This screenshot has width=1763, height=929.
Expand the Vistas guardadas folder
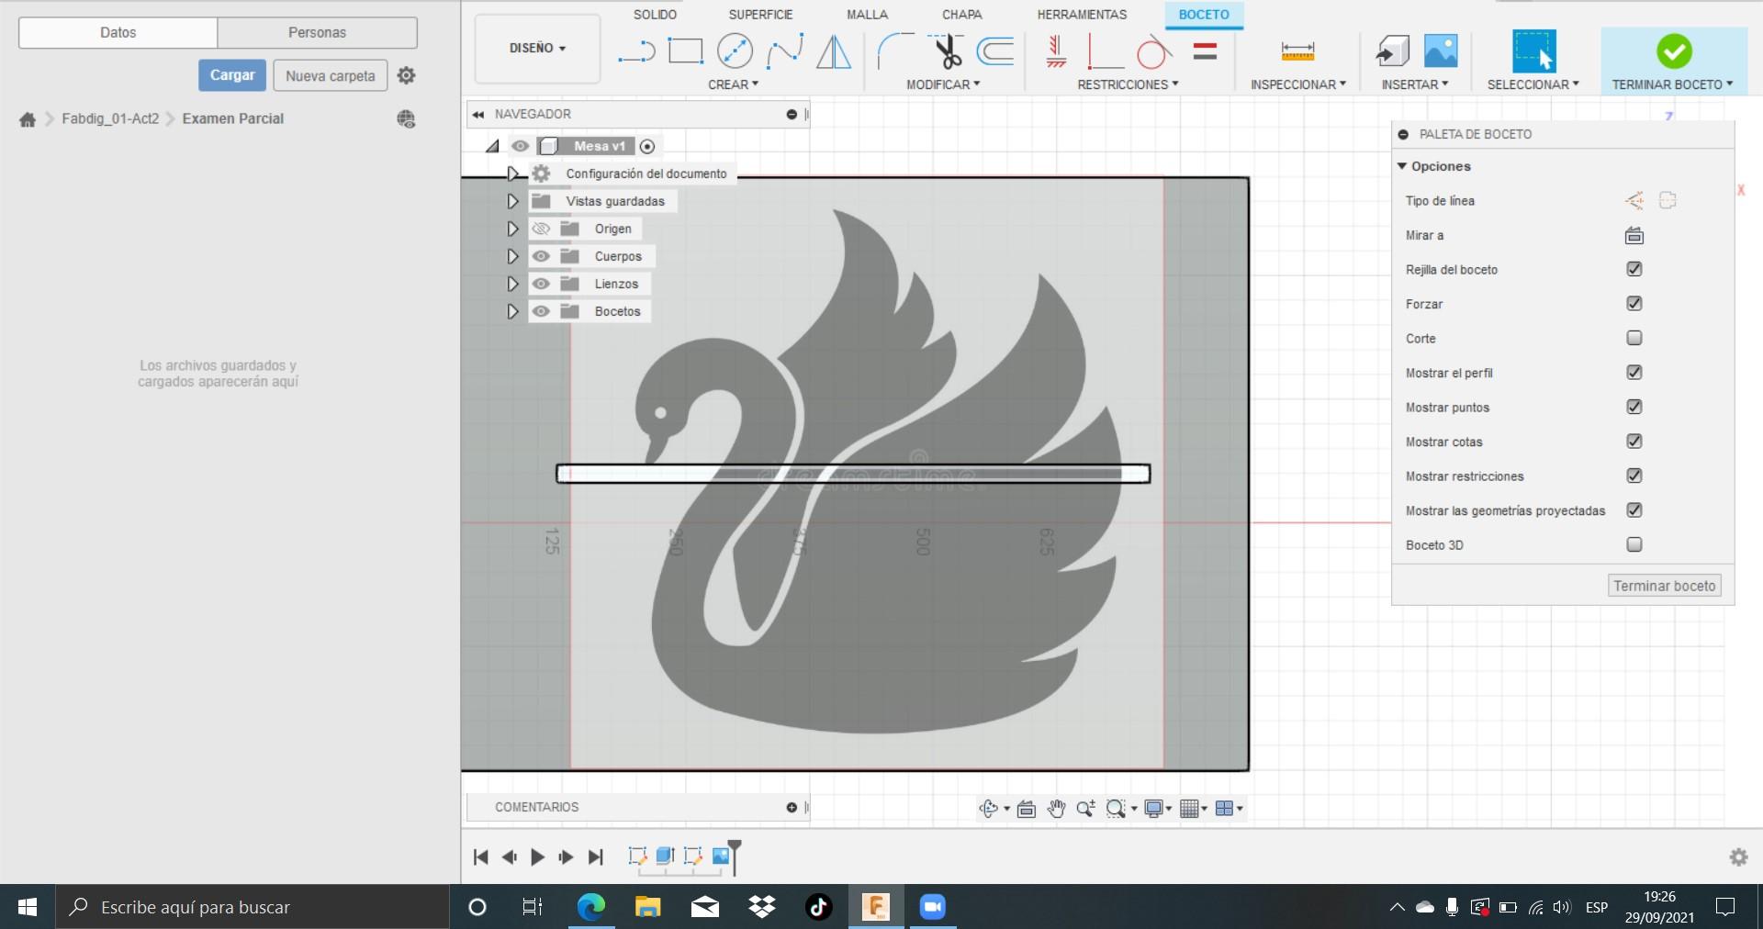pos(513,201)
